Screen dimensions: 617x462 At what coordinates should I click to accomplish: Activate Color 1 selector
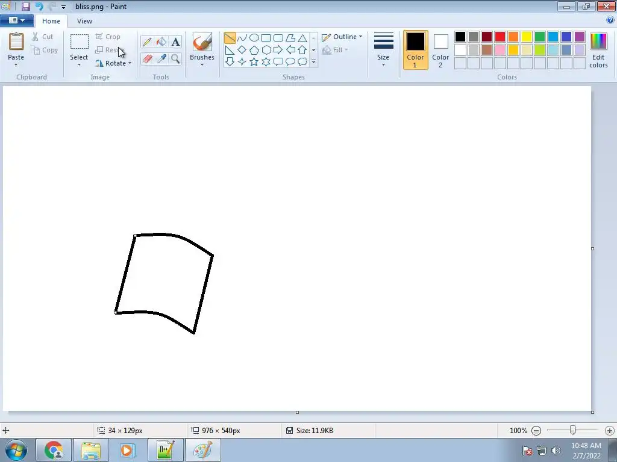(x=416, y=51)
